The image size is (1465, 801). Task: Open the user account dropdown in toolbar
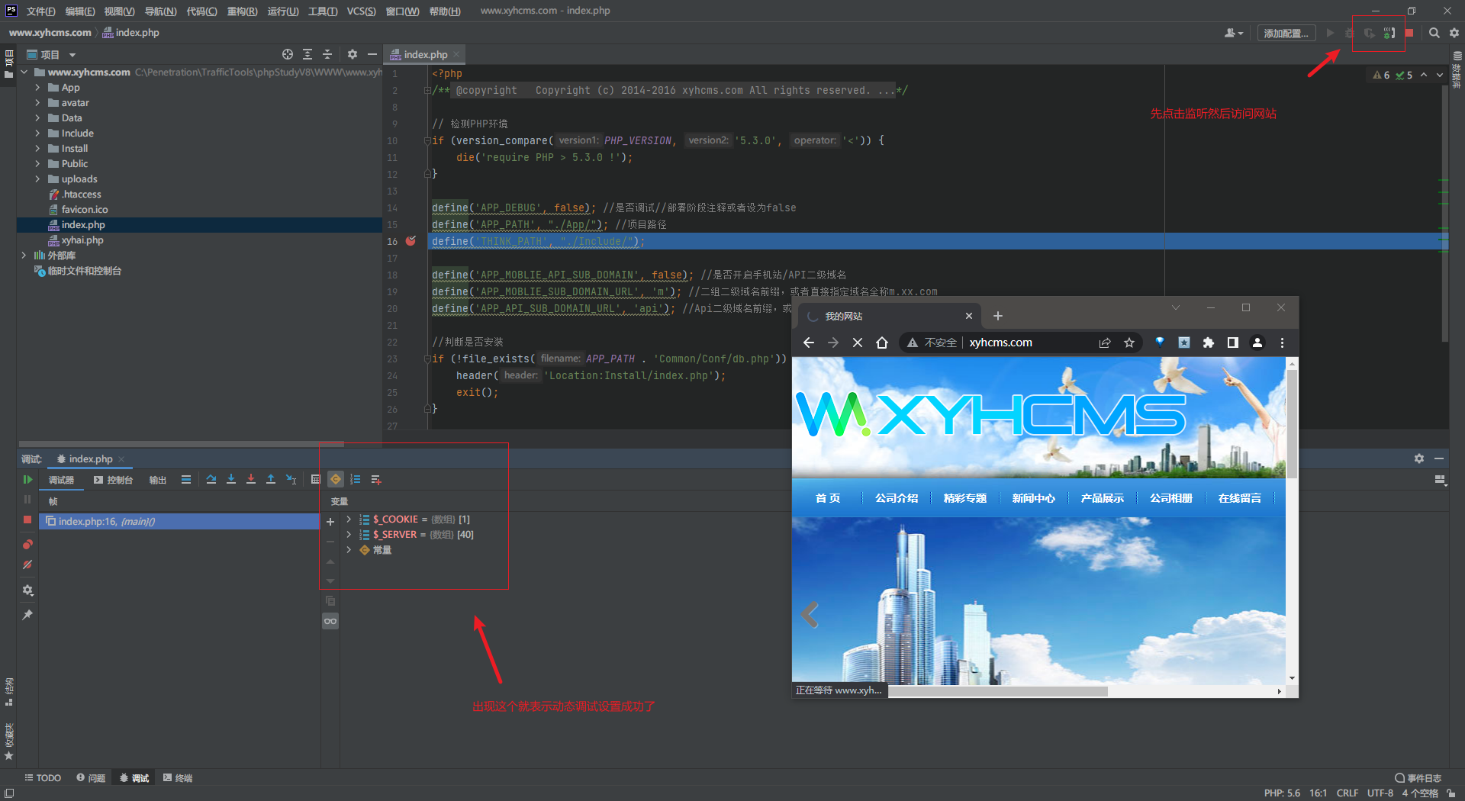1234,33
